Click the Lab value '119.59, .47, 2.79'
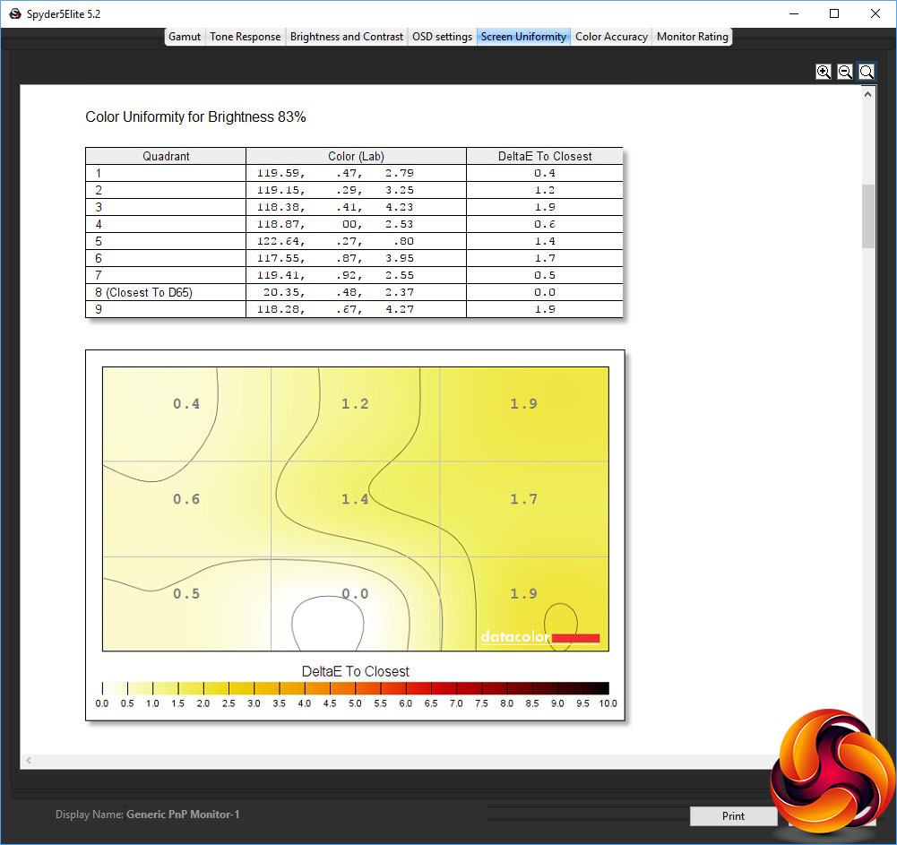 tap(336, 173)
